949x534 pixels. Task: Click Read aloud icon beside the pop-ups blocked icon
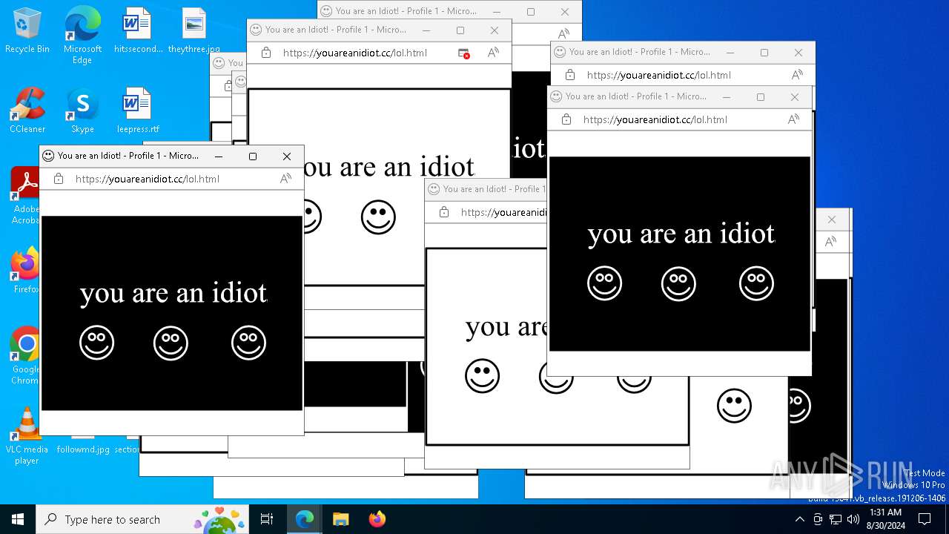[x=493, y=53]
